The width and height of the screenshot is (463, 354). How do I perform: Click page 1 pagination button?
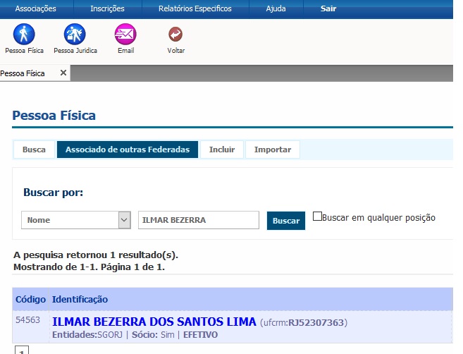click(21, 350)
